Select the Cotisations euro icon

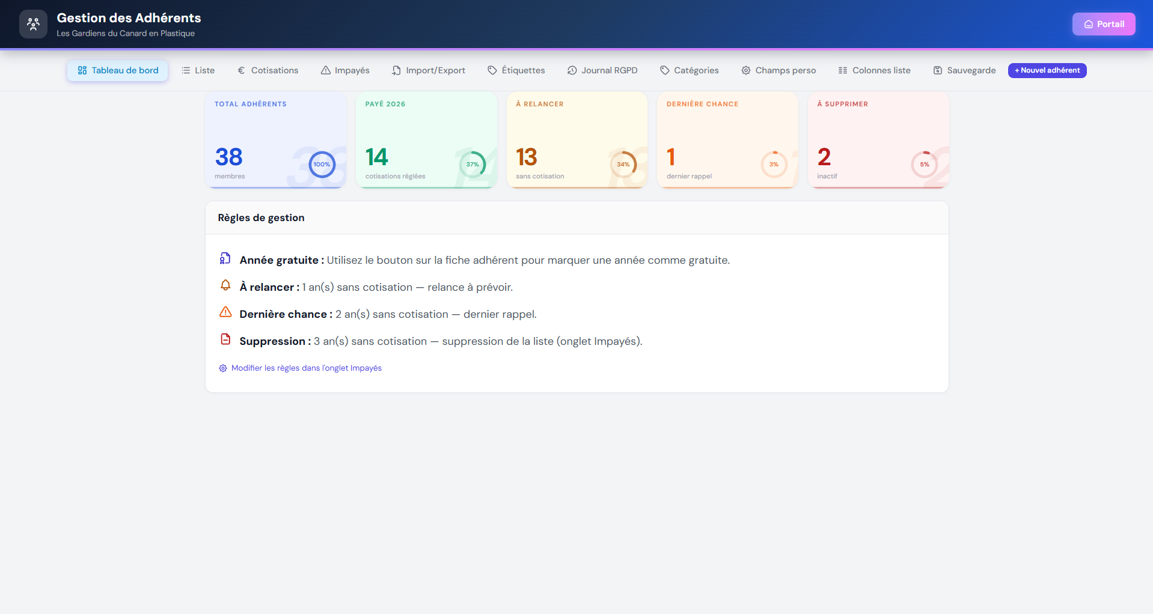[242, 70]
